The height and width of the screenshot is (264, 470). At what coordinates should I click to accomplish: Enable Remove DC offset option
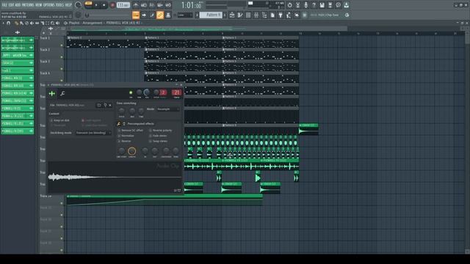(x=119, y=131)
